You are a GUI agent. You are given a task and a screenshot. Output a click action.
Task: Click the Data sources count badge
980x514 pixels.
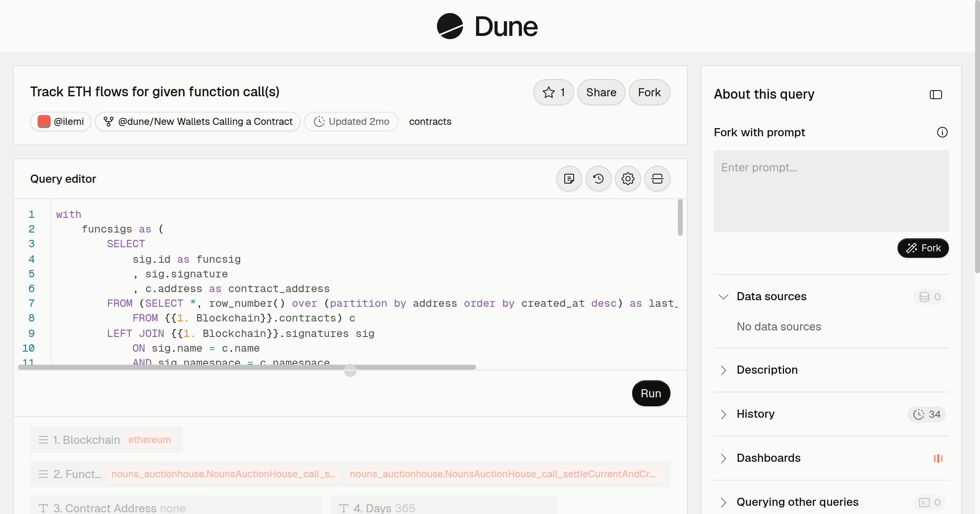929,297
